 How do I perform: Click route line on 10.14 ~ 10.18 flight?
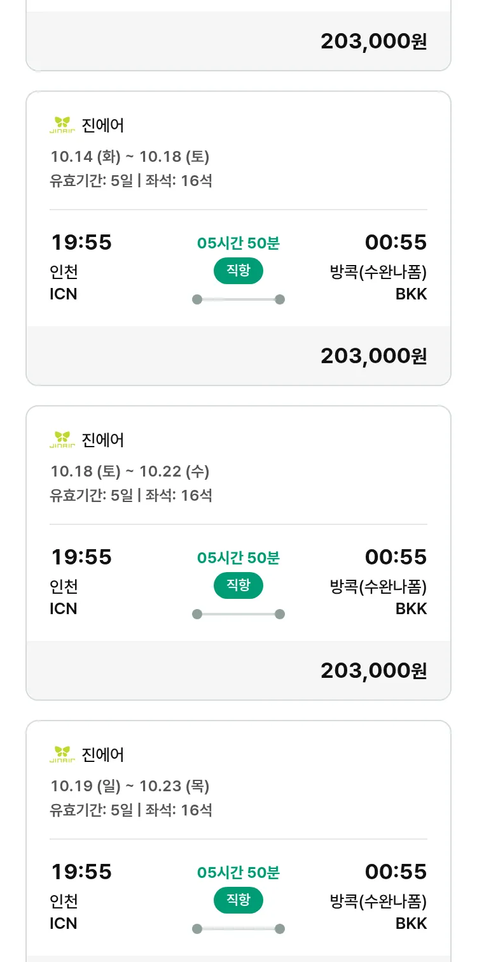click(x=238, y=299)
